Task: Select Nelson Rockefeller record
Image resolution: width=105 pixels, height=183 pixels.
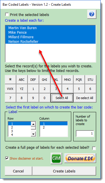Action: (50, 41)
